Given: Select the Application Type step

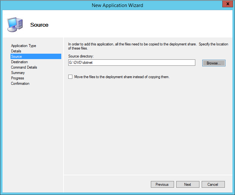Looking at the screenshot, I should click(23, 46).
